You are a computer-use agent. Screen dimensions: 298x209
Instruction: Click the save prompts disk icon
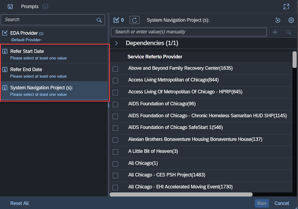pos(10,7)
